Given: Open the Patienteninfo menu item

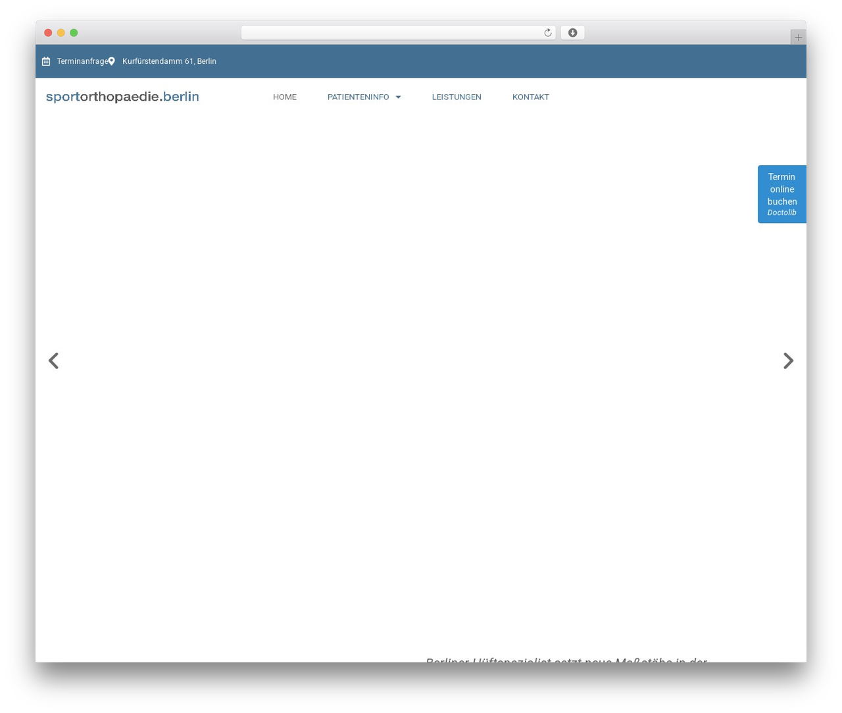Looking at the screenshot, I should [x=359, y=97].
